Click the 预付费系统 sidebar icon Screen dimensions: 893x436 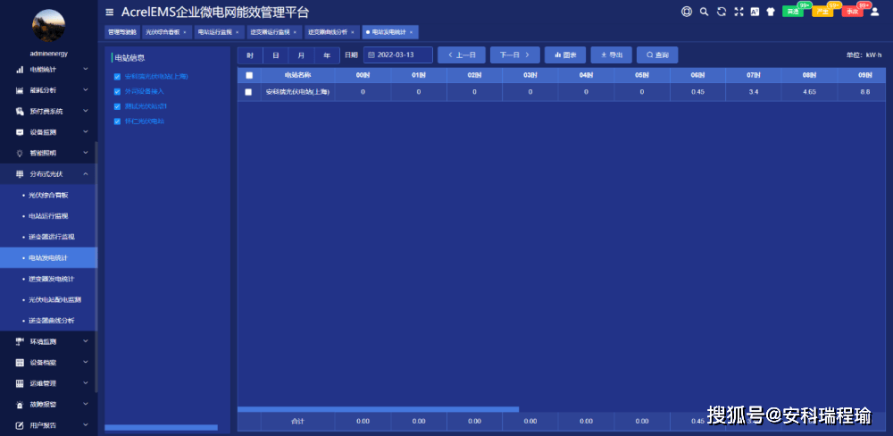[20, 111]
